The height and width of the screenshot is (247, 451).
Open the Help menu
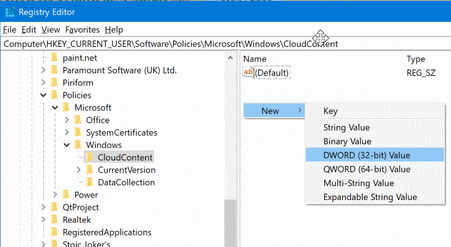(114, 30)
